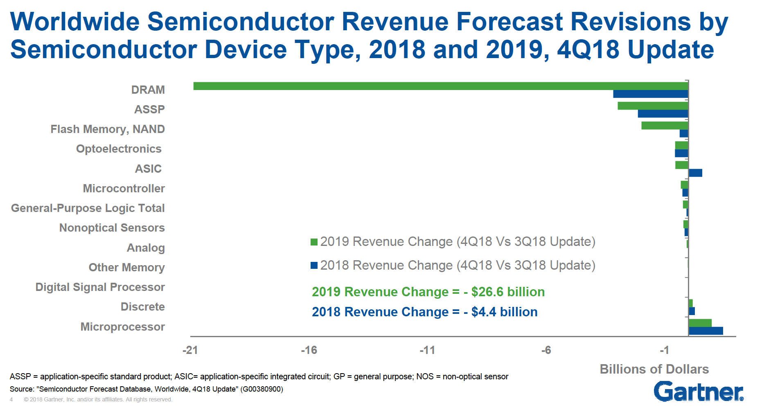Click the Digital Signal Processor label
Image resolution: width=762 pixels, height=419 pixels.
click(100, 287)
